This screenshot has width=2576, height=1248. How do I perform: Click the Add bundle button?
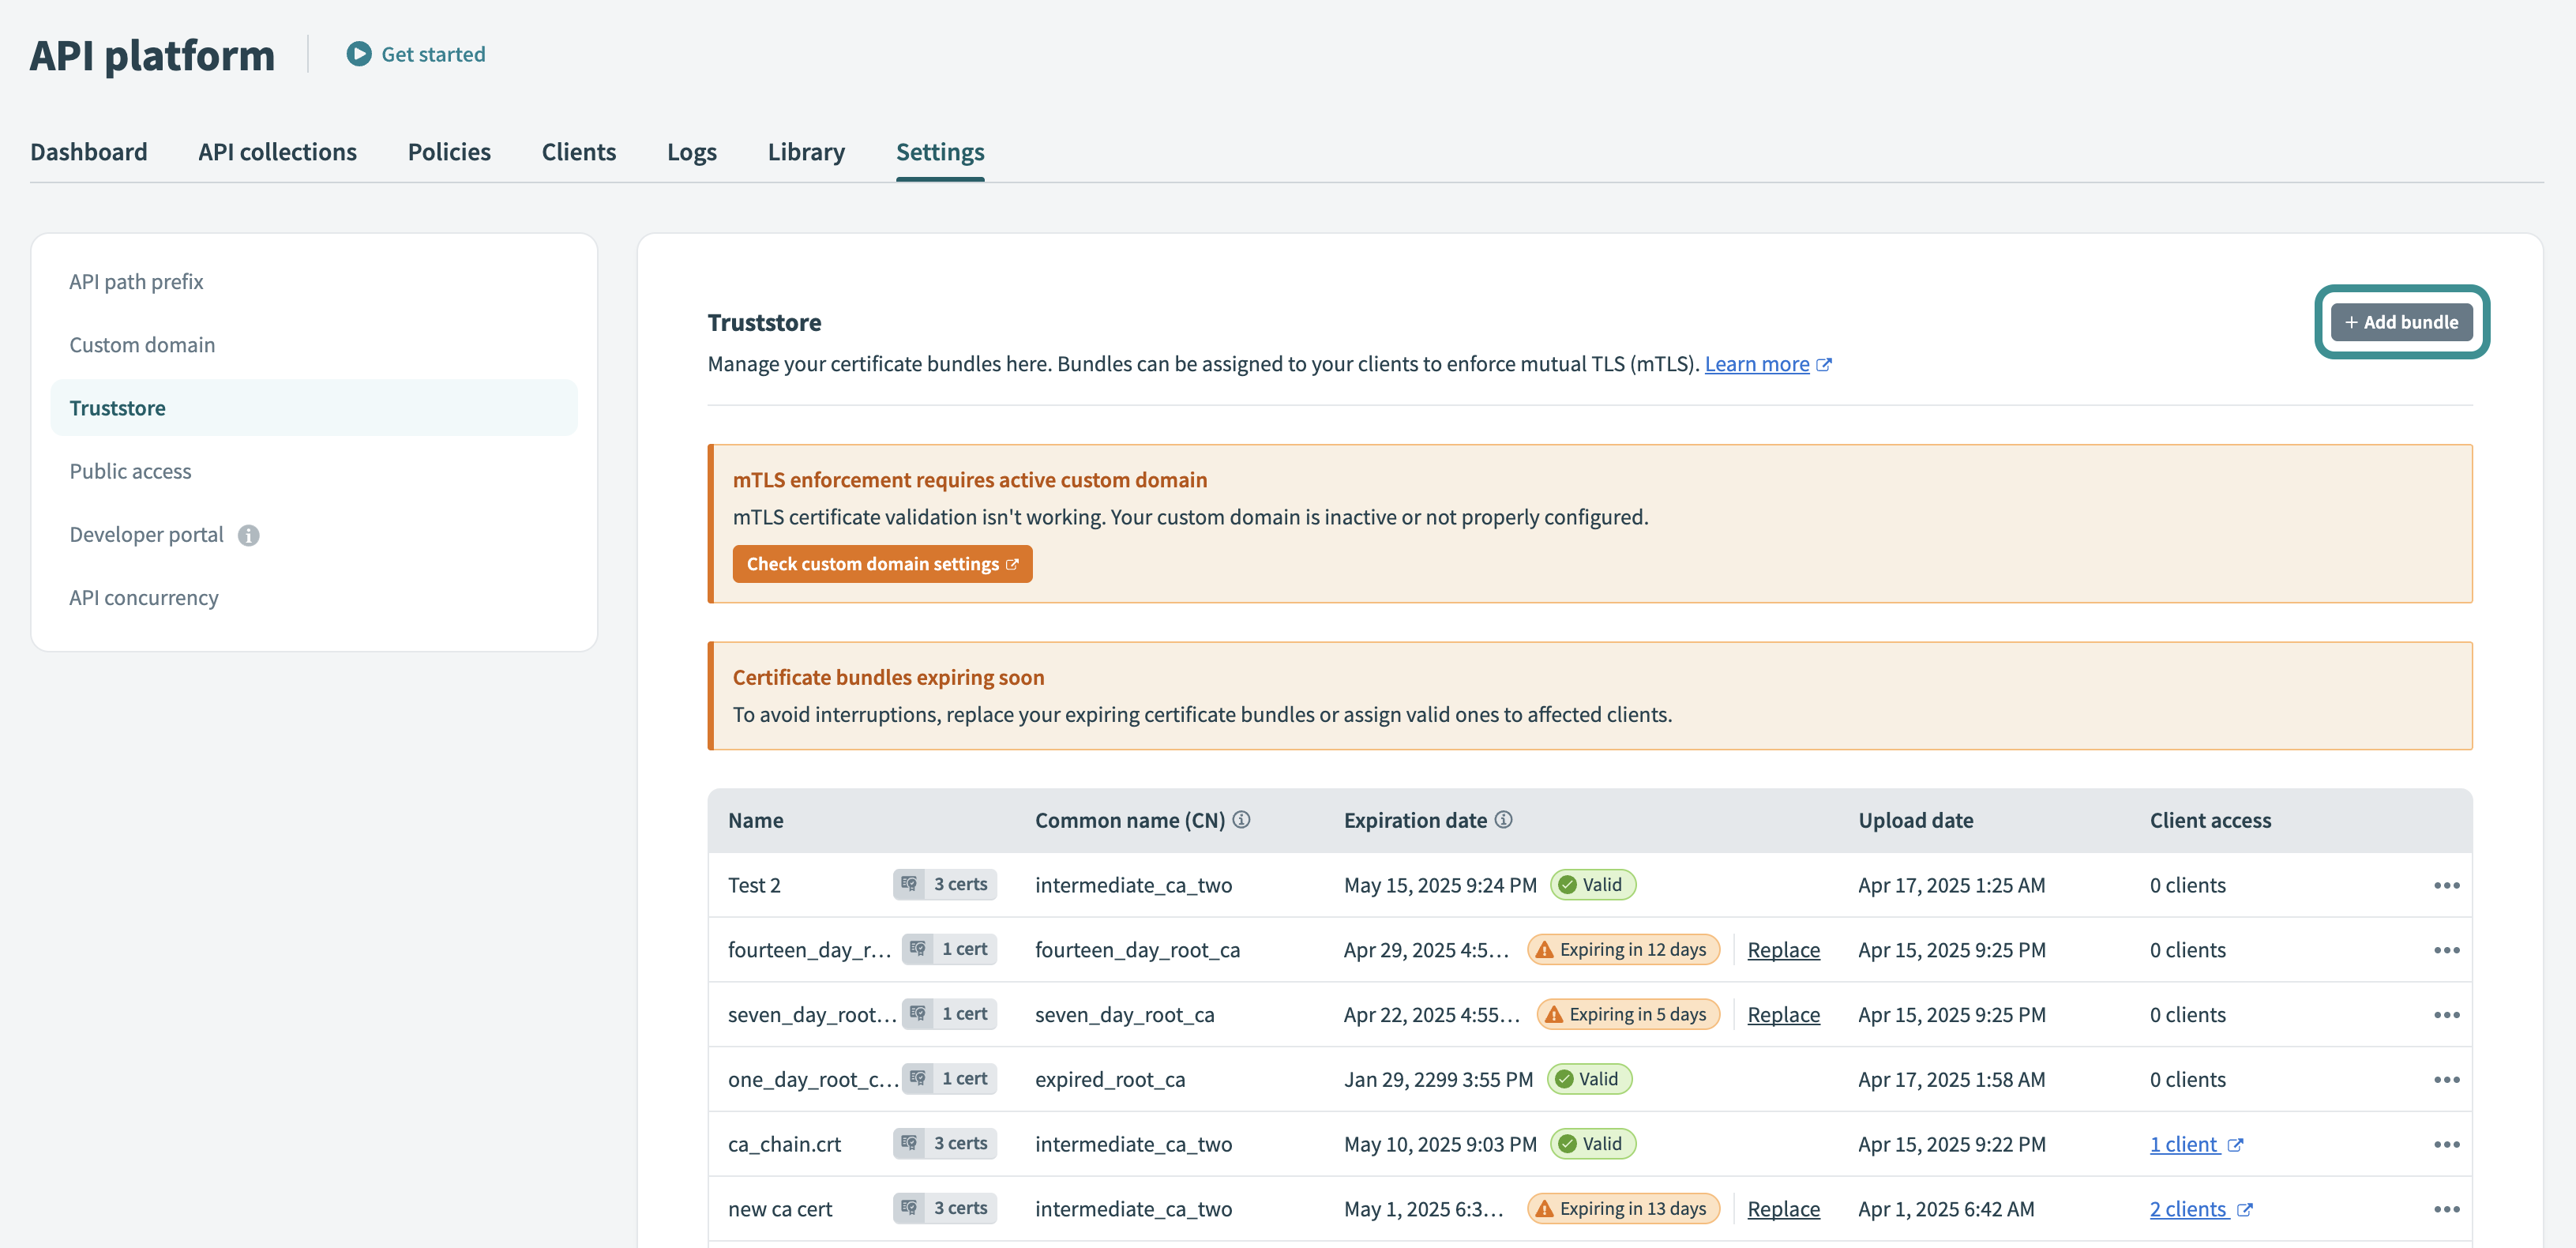point(2401,322)
